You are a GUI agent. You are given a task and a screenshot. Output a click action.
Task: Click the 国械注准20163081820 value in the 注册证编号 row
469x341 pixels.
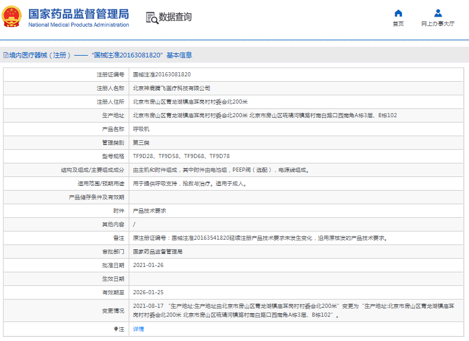pyautogui.click(x=162, y=75)
